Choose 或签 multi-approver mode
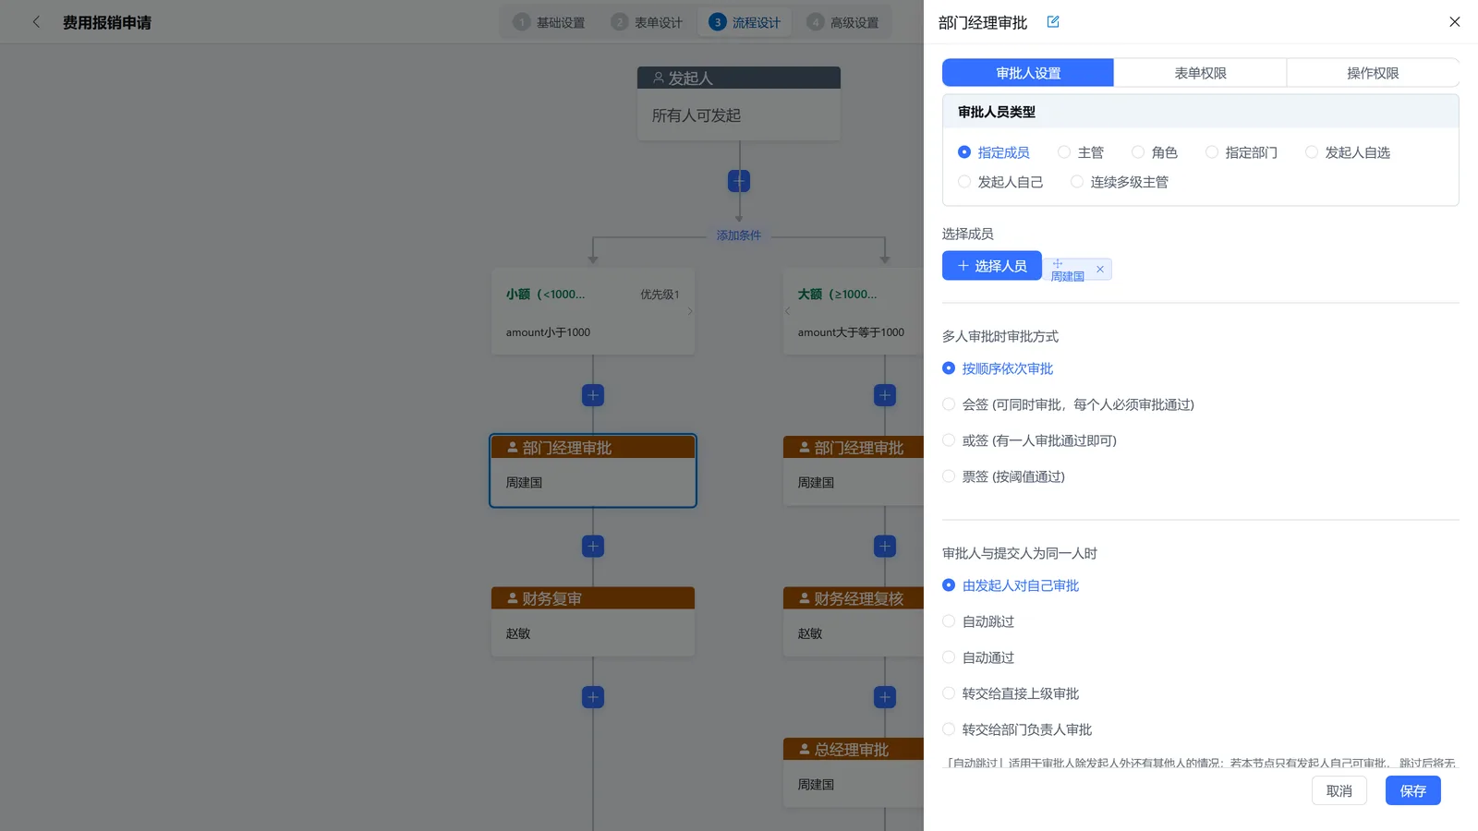 pos(1030,440)
